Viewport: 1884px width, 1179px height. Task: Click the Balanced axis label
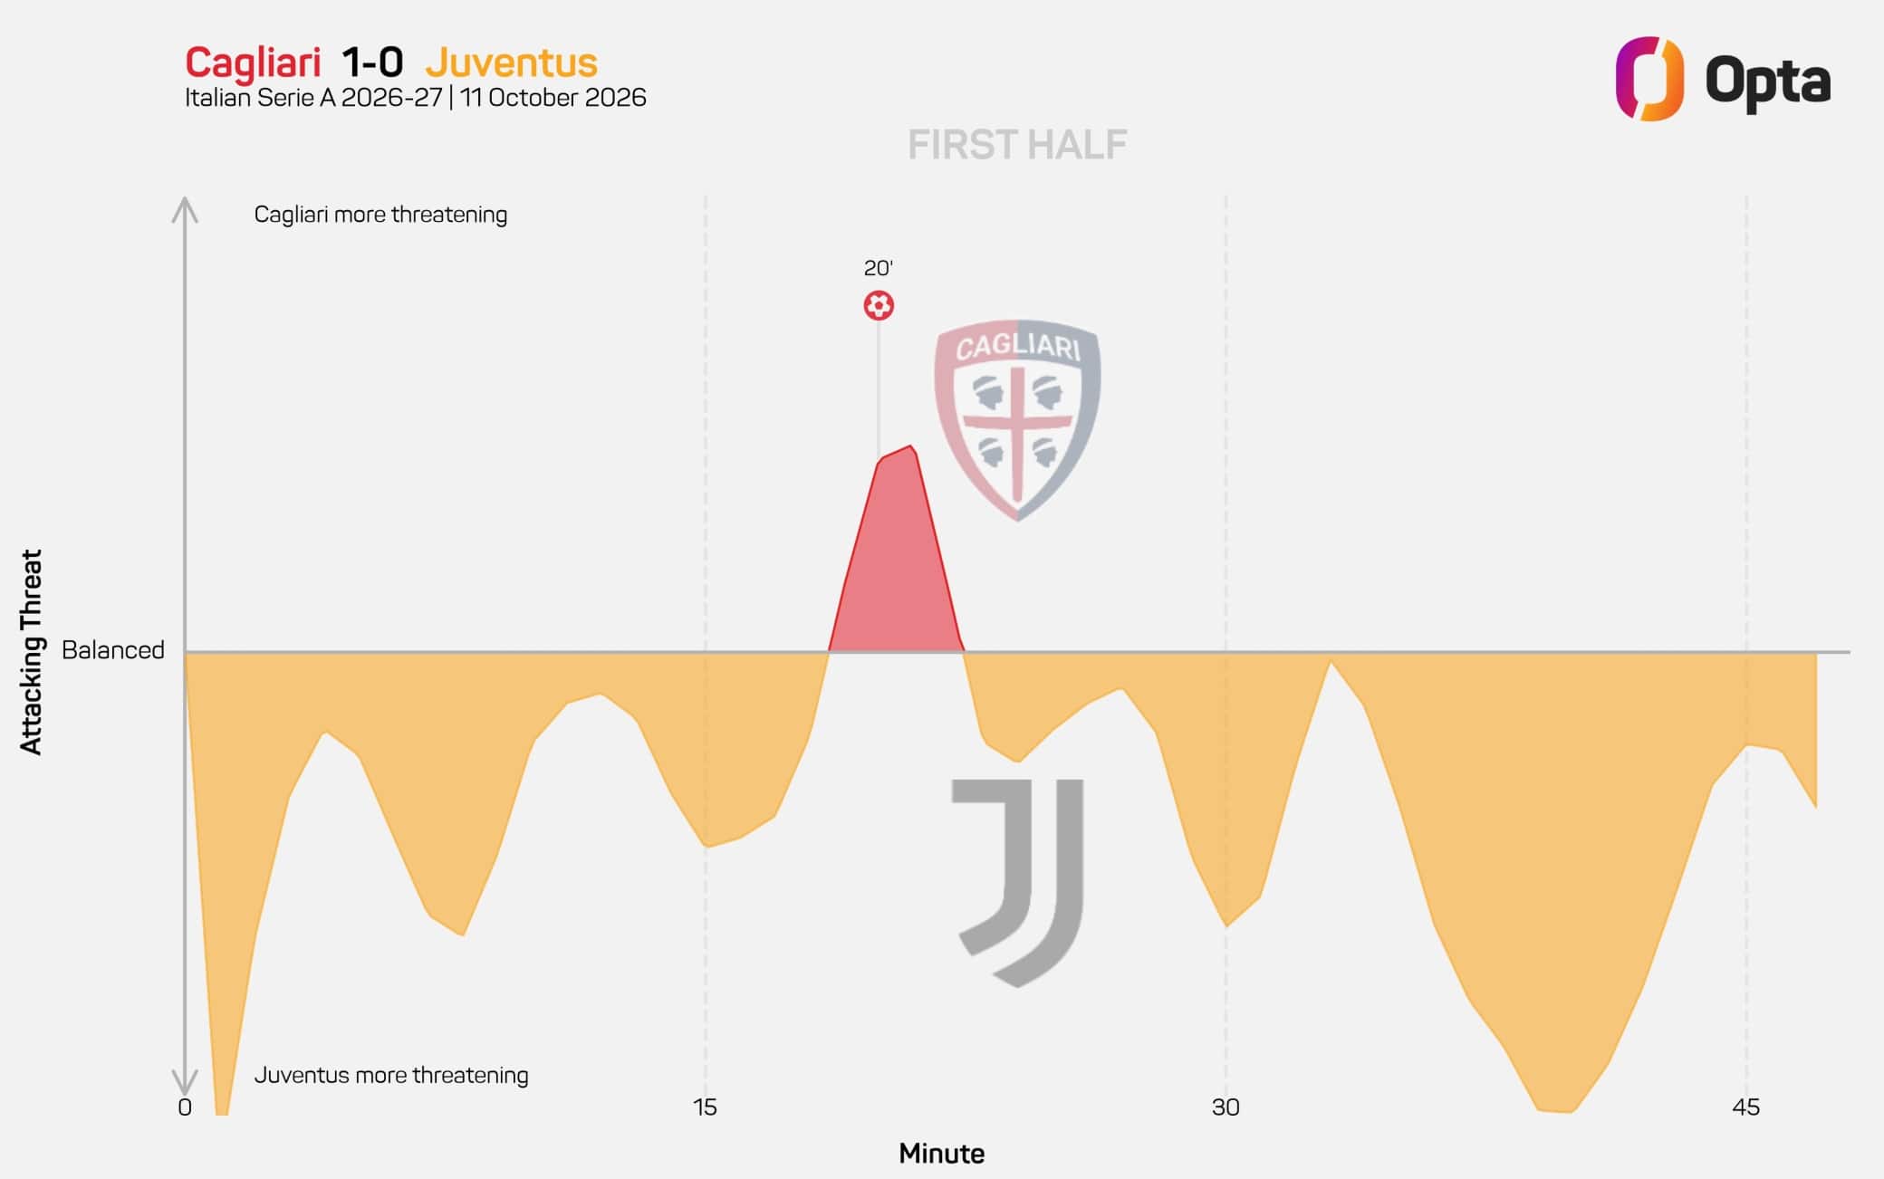tap(113, 650)
